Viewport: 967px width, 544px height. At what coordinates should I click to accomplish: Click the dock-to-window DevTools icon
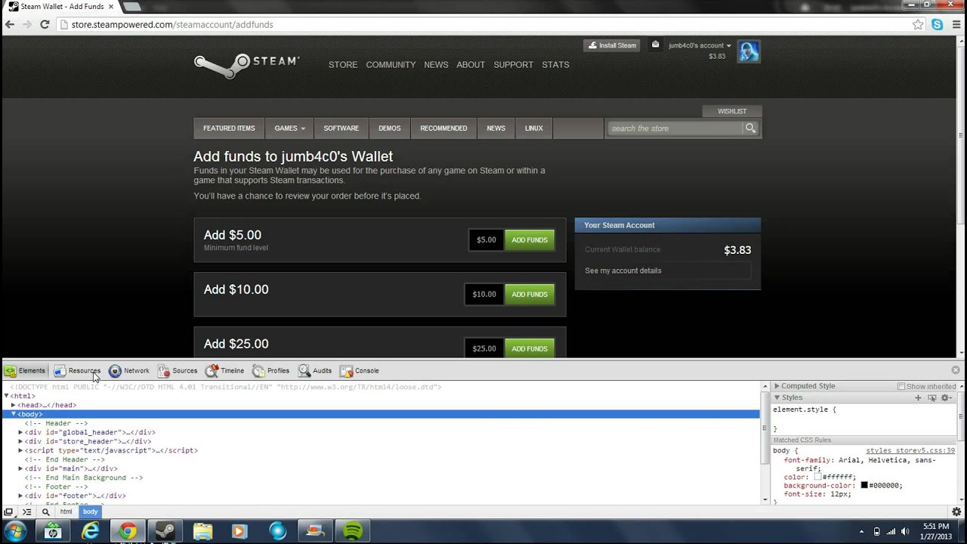(8, 512)
